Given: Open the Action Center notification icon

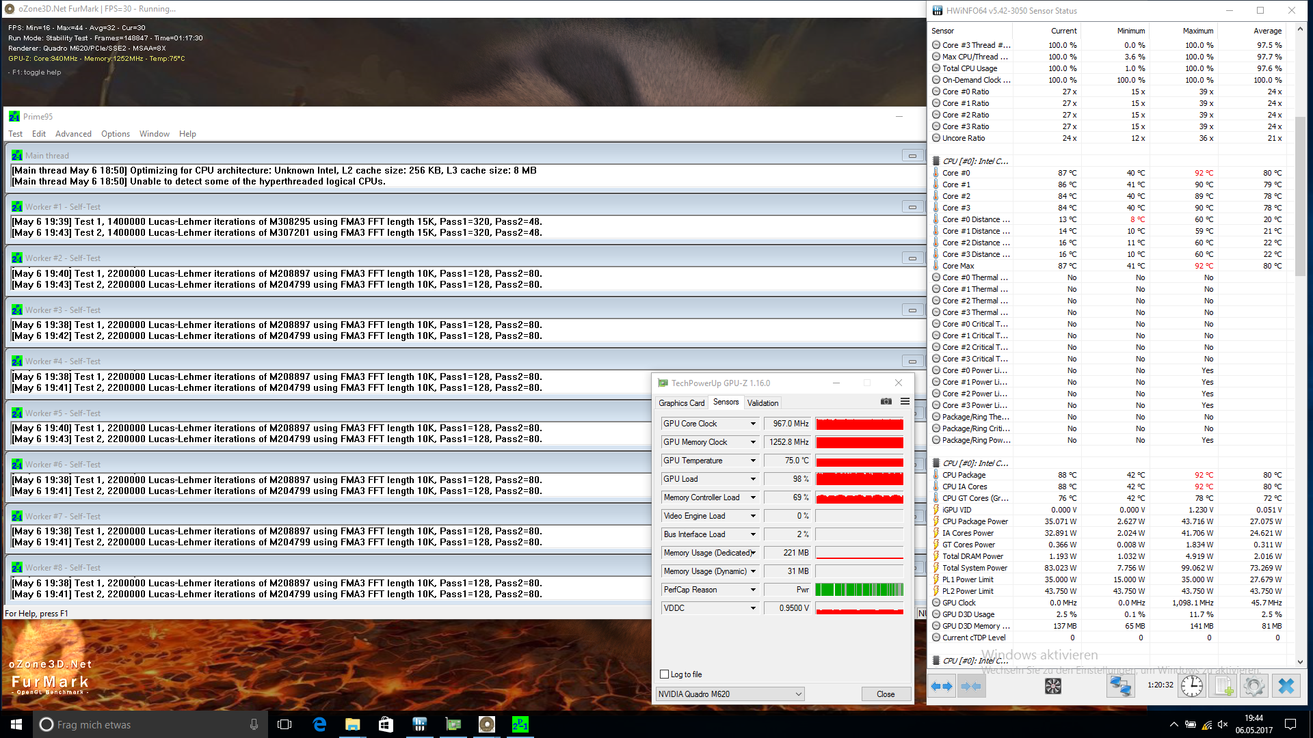Looking at the screenshot, I should 1290,724.
